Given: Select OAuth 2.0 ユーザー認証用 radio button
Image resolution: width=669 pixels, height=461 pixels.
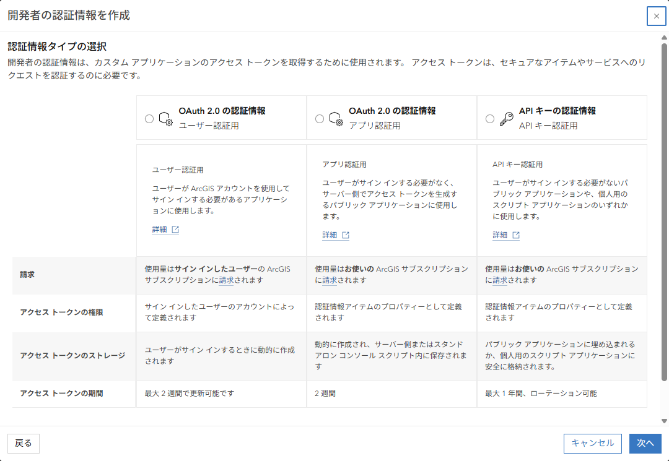Looking at the screenshot, I should click(x=149, y=119).
